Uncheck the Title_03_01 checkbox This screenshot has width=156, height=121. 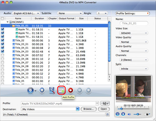(x=2, y=44)
